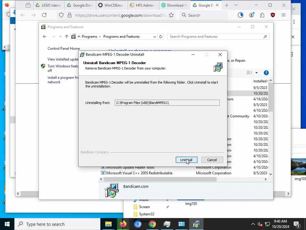Click Firefox reload page button

coord(44,15)
